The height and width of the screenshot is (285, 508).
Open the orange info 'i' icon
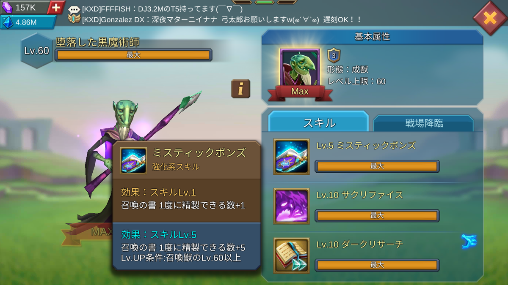tap(240, 89)
